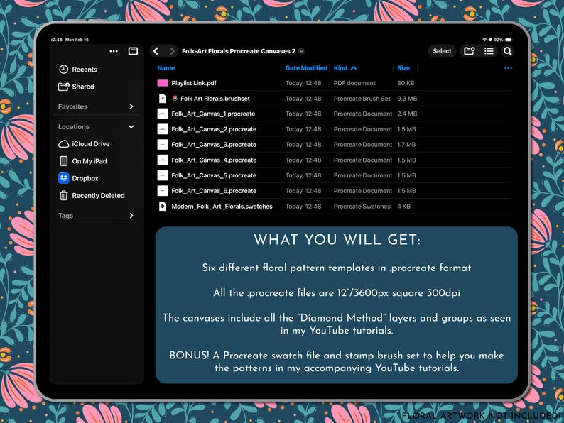Viewport: 564px width, 423px height.
Task: Click Folk_Art_Canvas_5 file thumbnail
Action: 163,176
